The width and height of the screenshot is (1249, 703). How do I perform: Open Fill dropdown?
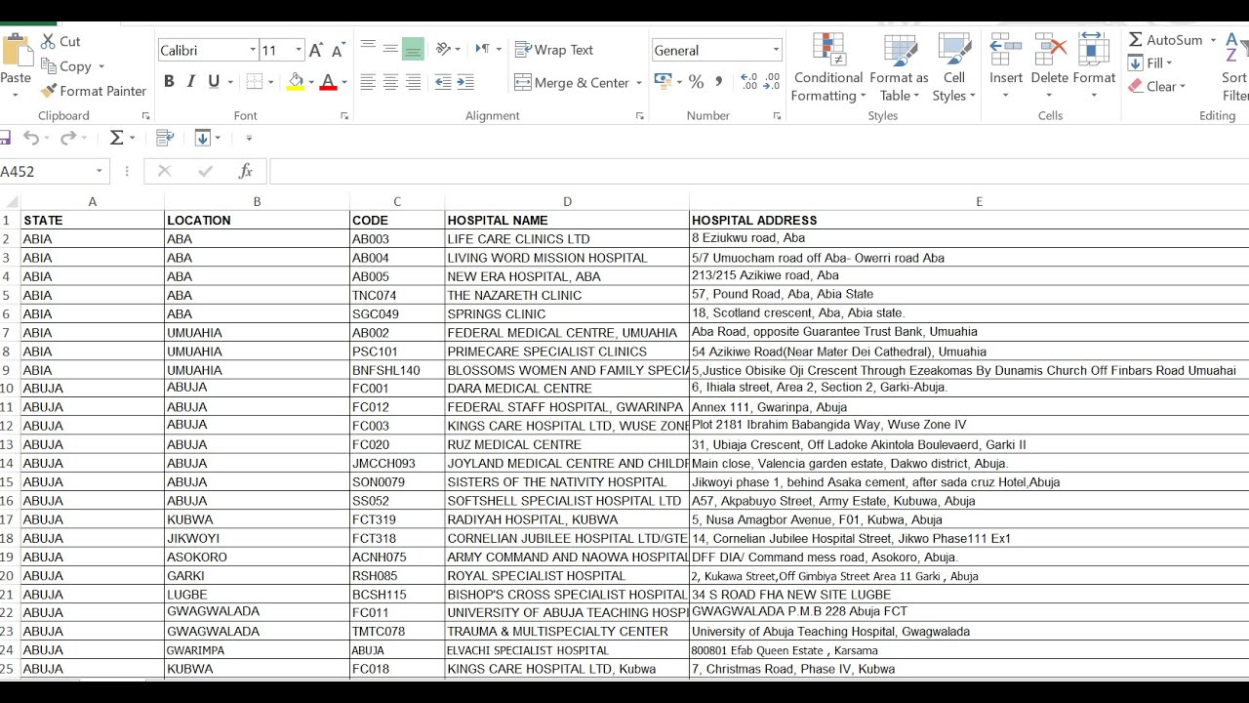1150,63
